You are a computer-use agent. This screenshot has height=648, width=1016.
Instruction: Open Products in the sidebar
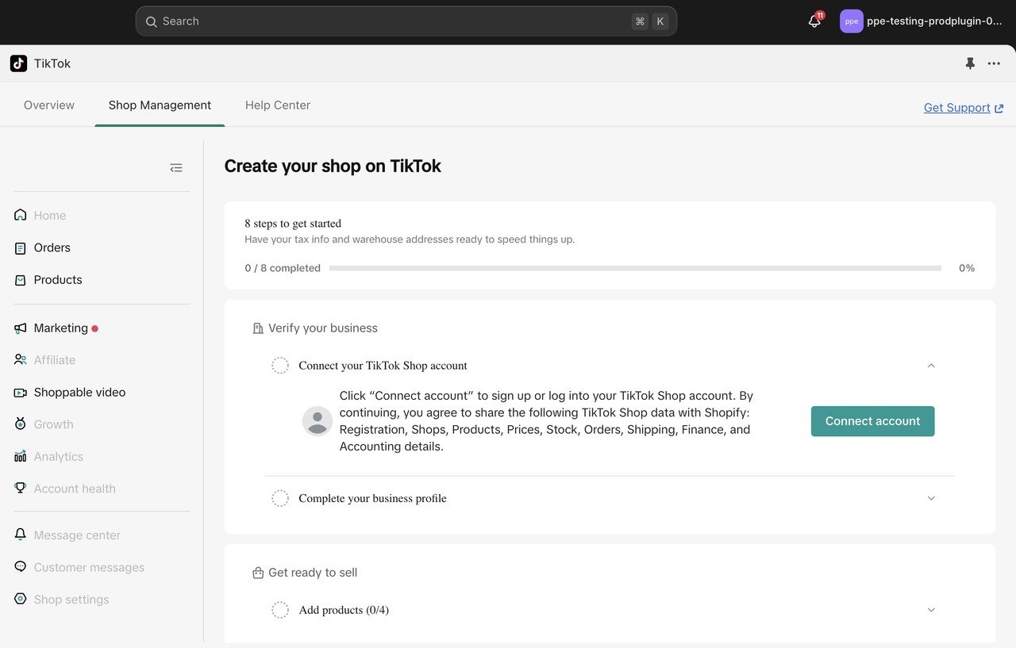coord(57,280)
